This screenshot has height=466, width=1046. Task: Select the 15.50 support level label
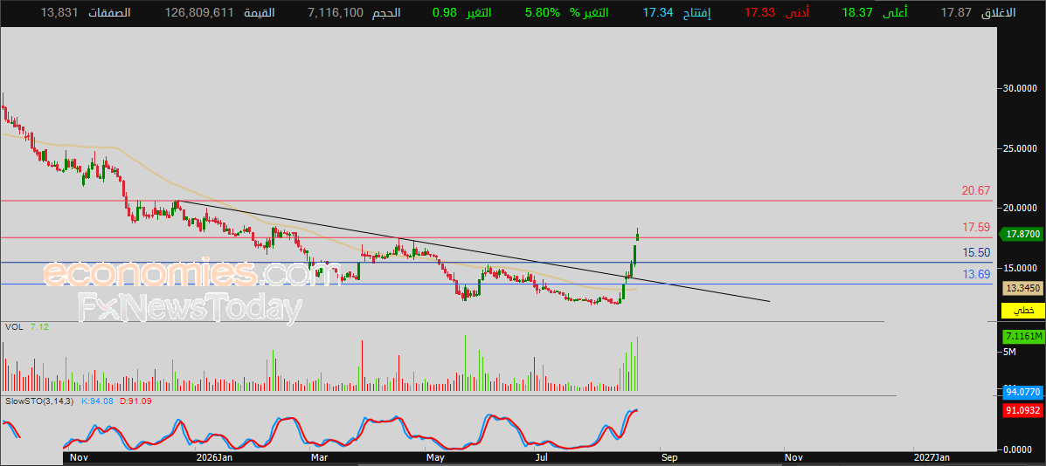click(x=975, y=253)
